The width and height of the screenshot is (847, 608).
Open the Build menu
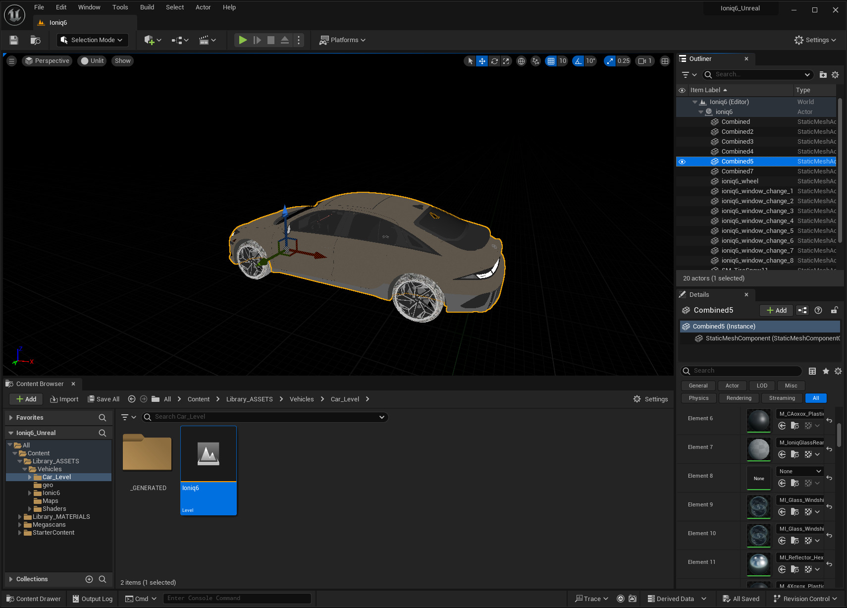(x=147, y=7)
